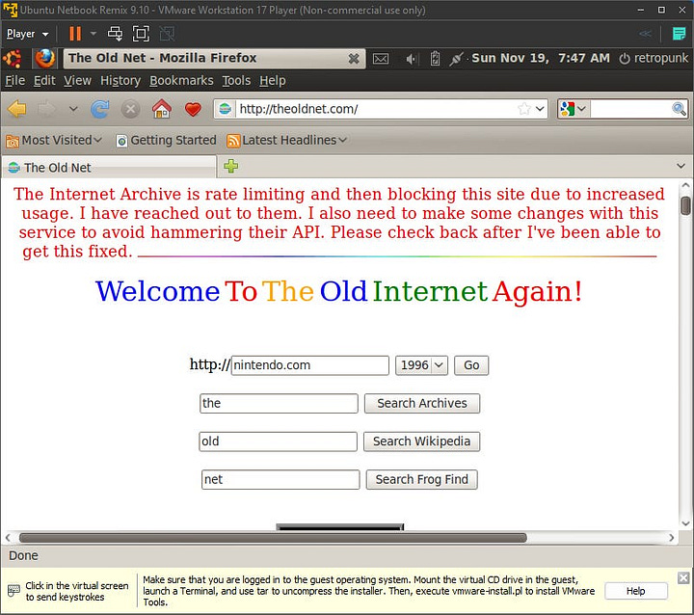The height and width of the screenshot is (615, 694).
Task: Click the scroll right arrow
Action: click(x=672, y=538)
